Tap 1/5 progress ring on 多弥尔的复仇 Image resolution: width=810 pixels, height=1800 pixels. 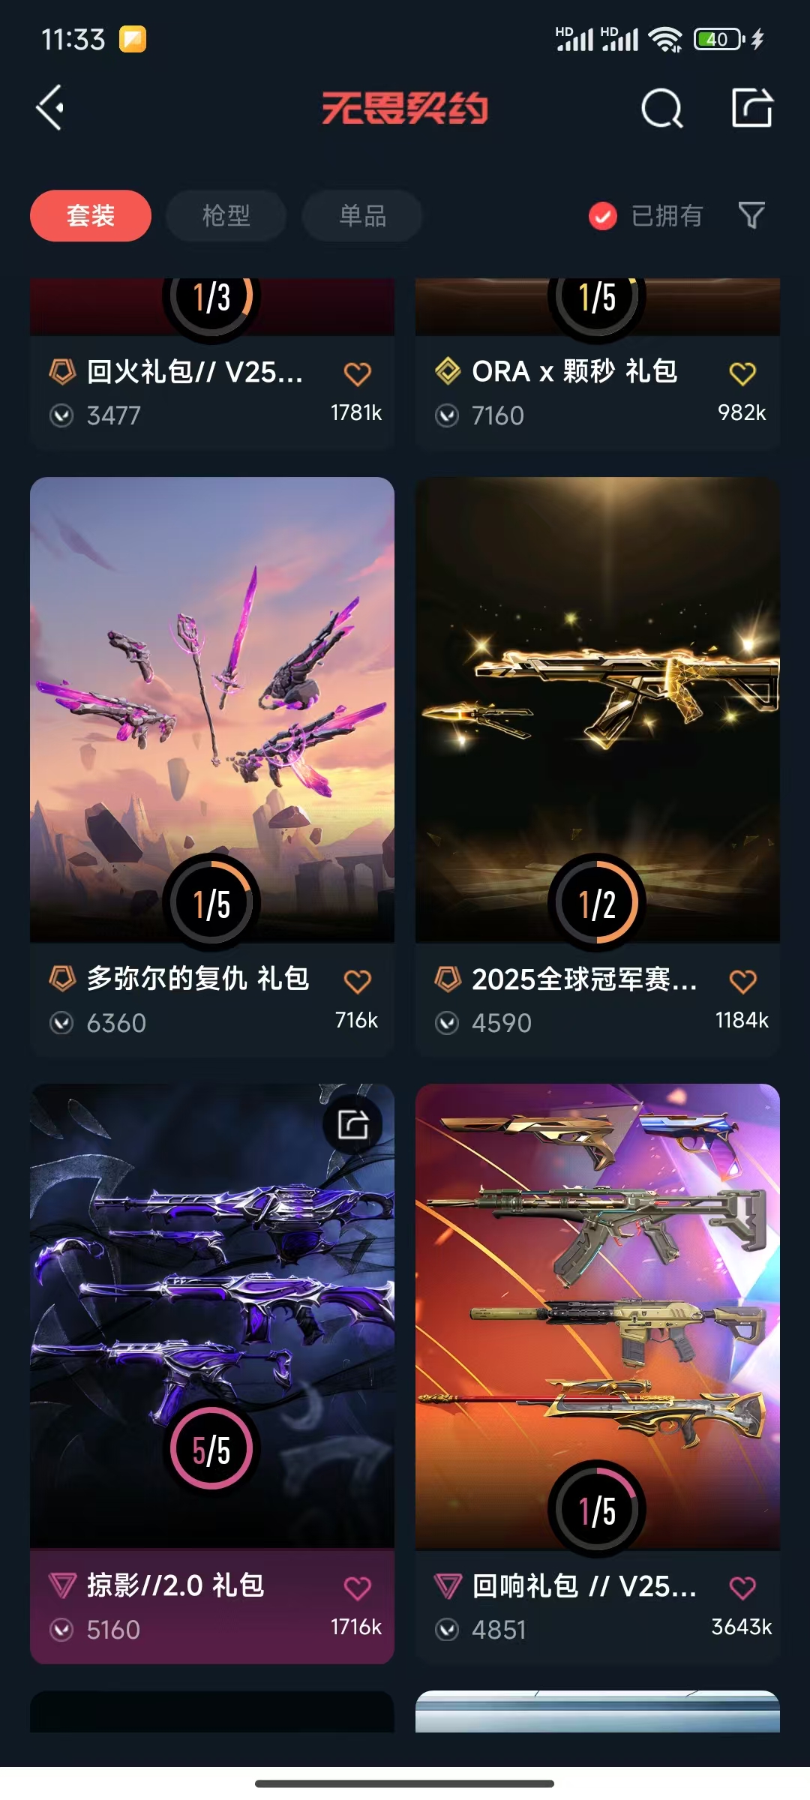[211, 904]
